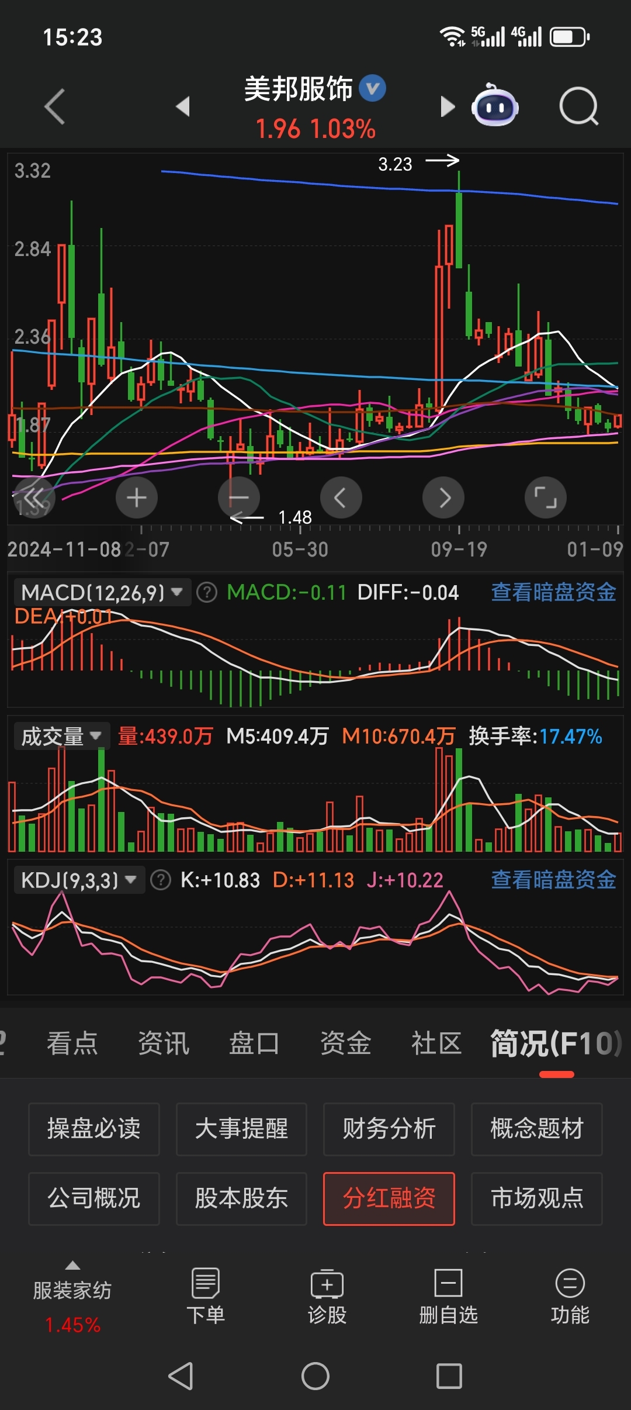
Task: Tap low price label 1.48
Action: pyautogui.click(x=295, y=517)
